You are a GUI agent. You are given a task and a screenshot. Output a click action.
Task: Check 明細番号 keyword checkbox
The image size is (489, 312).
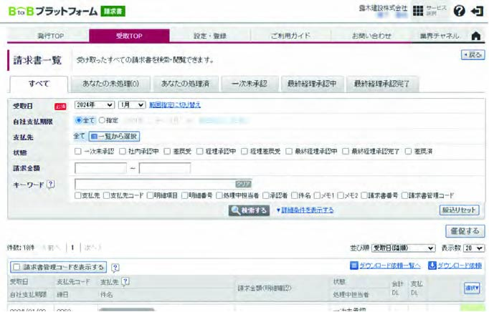click(184, 195)
